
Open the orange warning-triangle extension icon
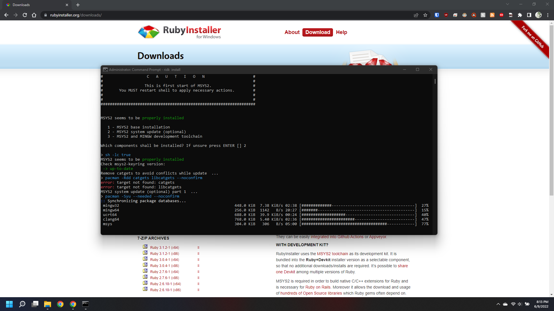(x=474, y=15)
